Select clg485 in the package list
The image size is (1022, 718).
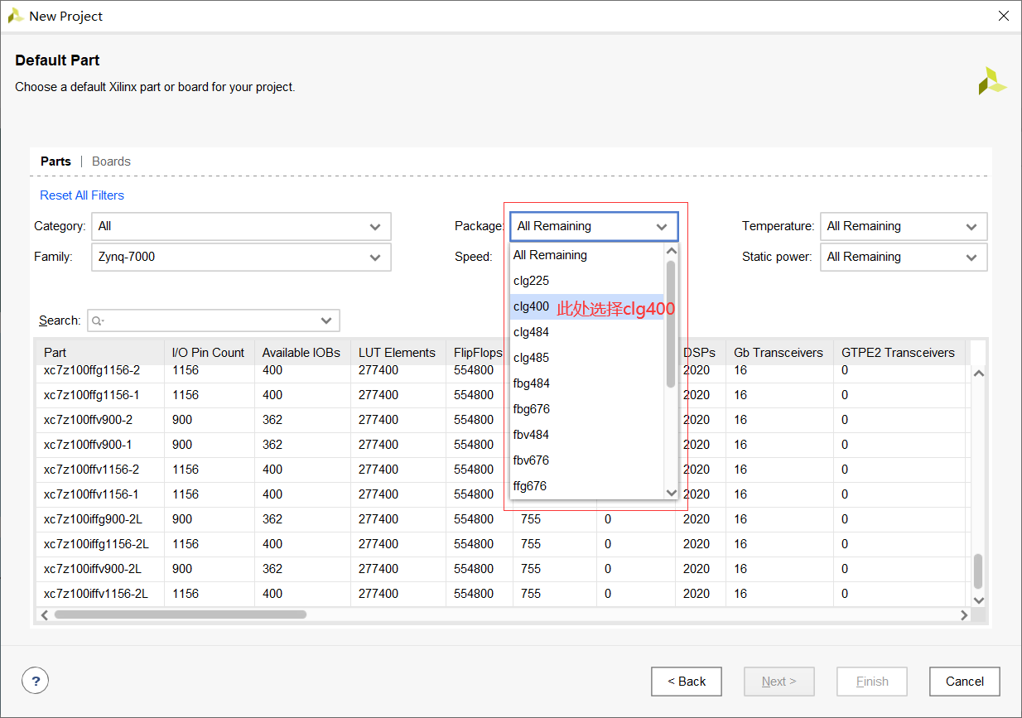tap(587, 358)
